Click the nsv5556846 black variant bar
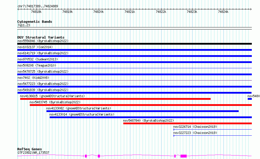Image resolution: width=260 pixels, height=159 pixels. [x=134, y=44]
